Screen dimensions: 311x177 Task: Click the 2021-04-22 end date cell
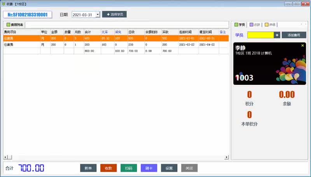[x=209, y=45]
